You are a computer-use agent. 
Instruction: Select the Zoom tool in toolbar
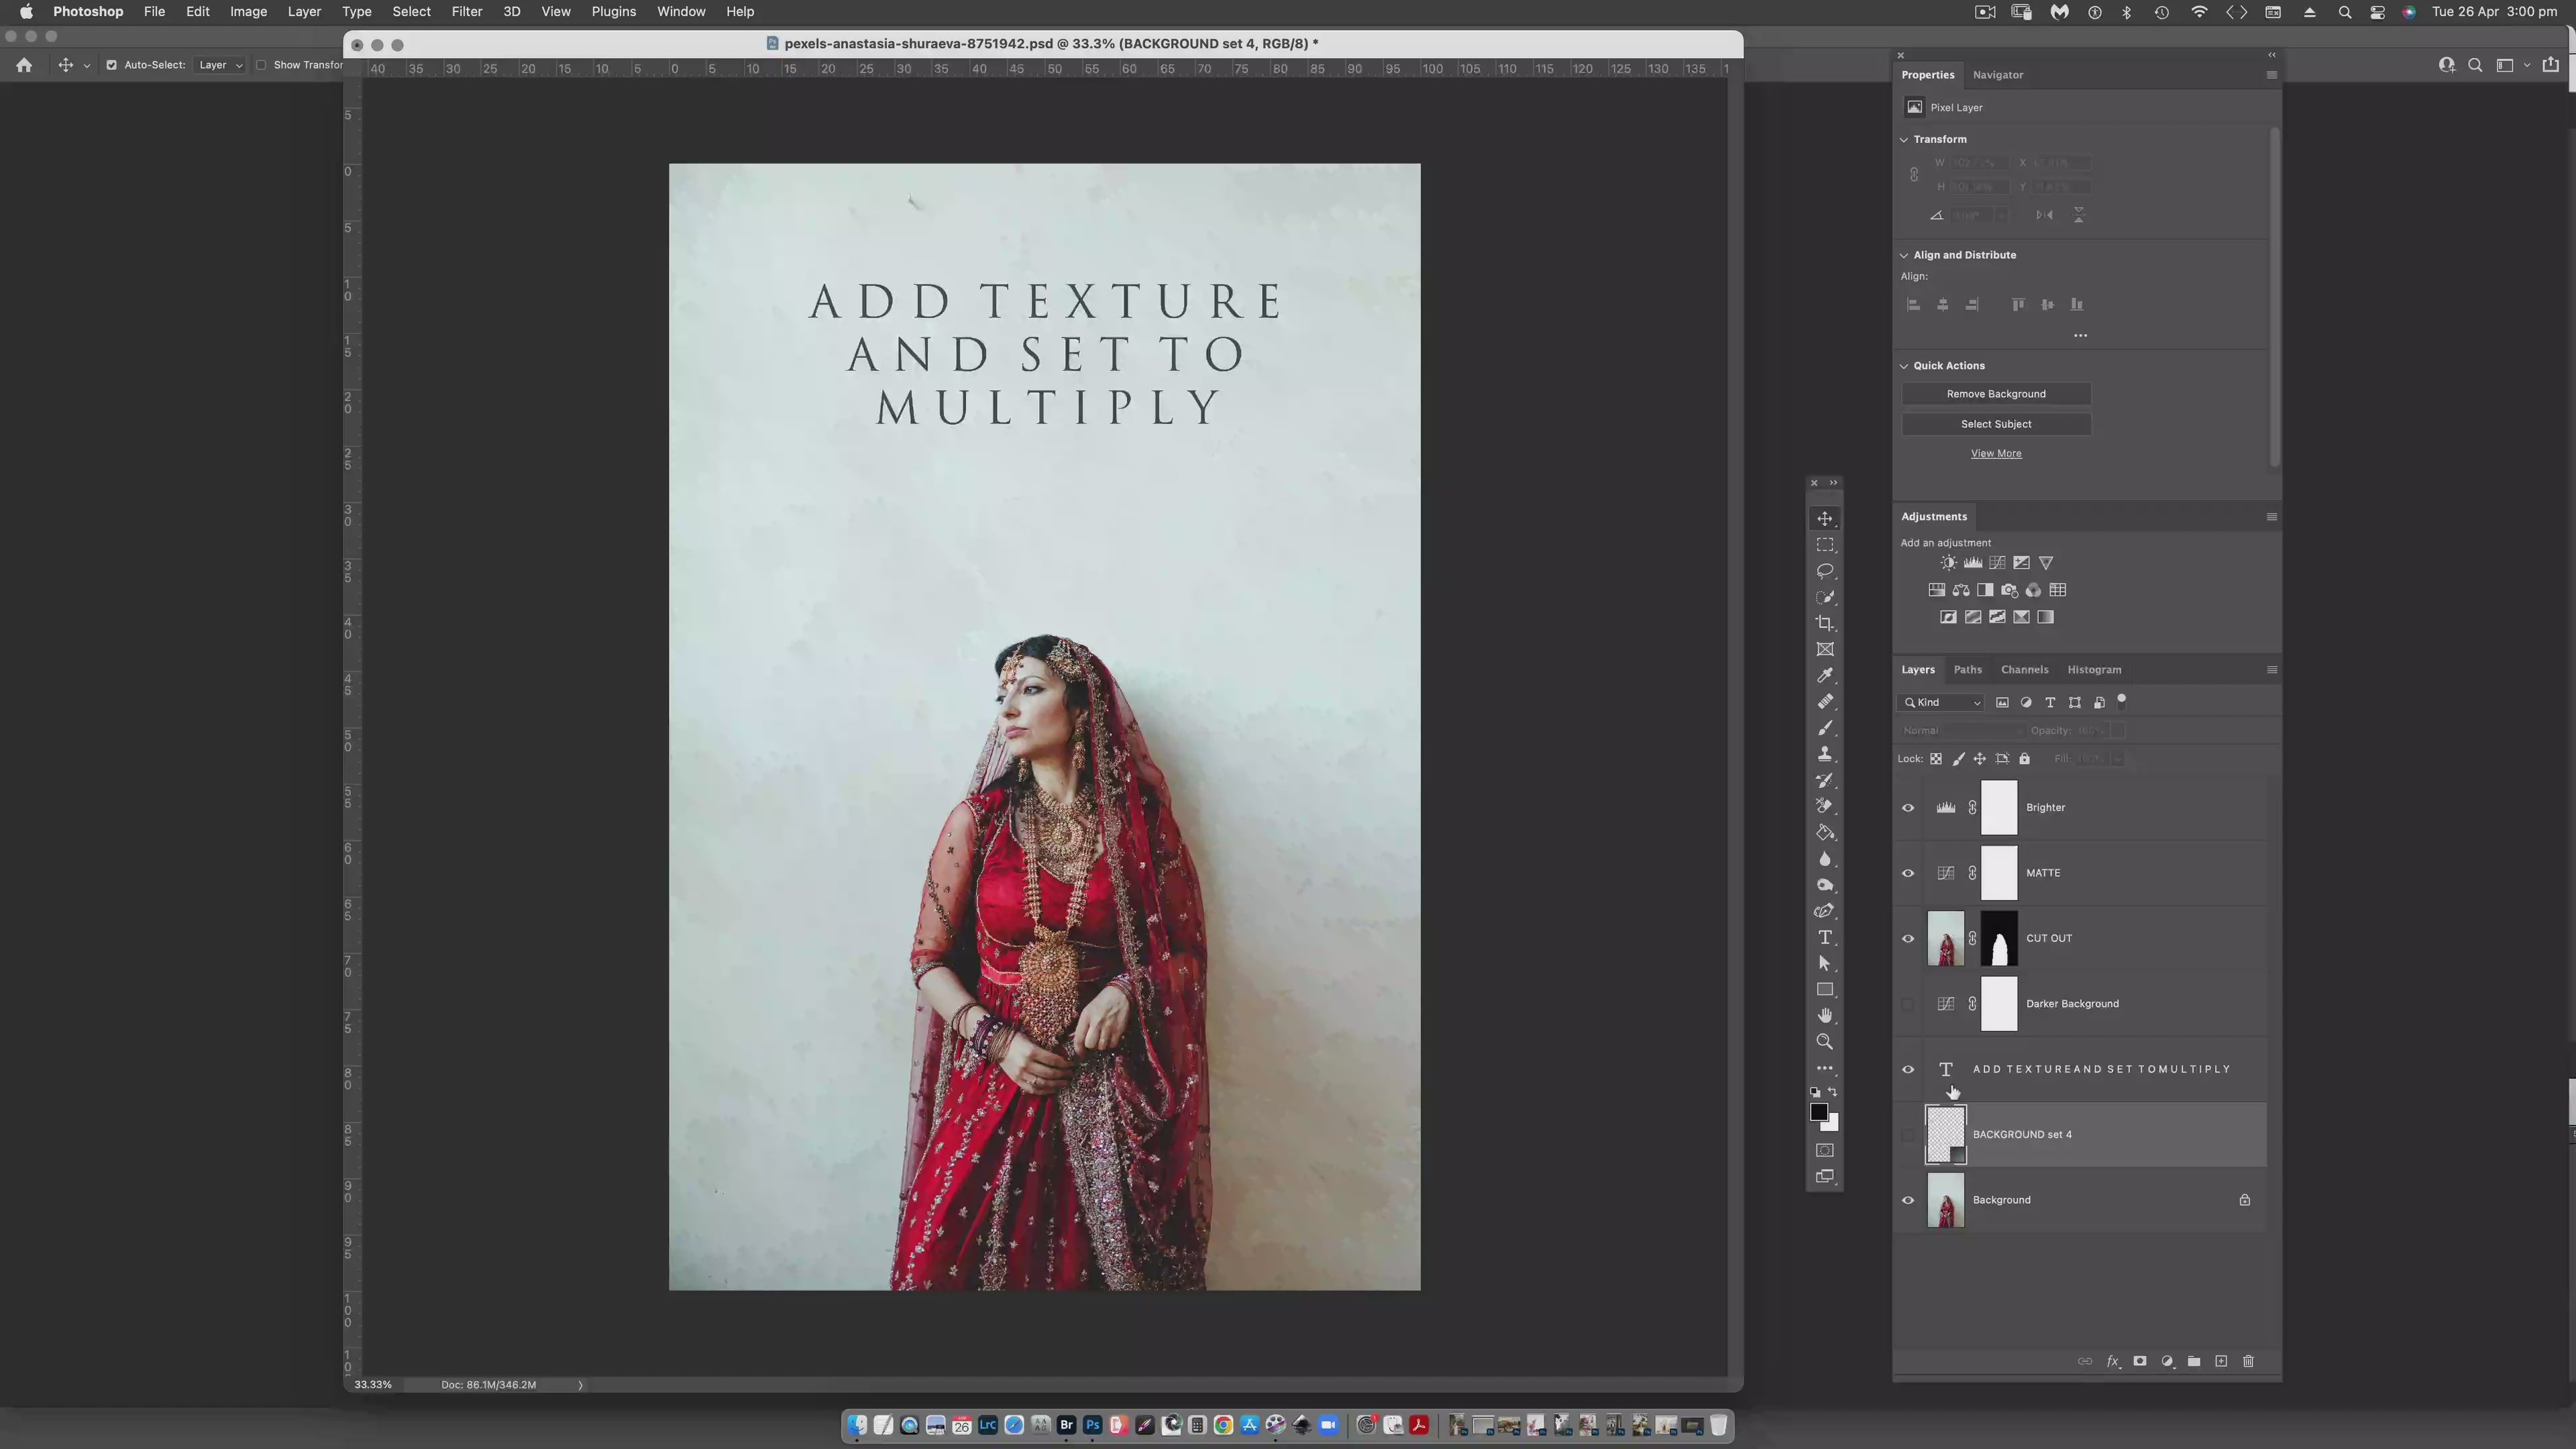[x=1825, y=1042]
